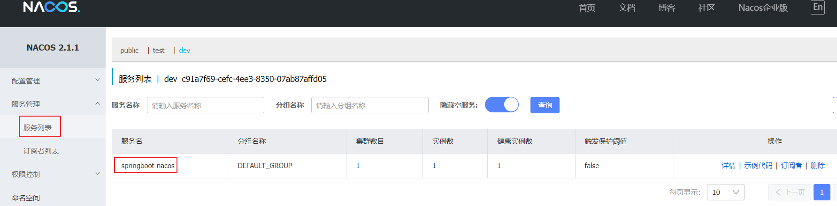Select 订阅者列表 in the sidebar
This screenshot has width=837, height=206.
[41, 151]
